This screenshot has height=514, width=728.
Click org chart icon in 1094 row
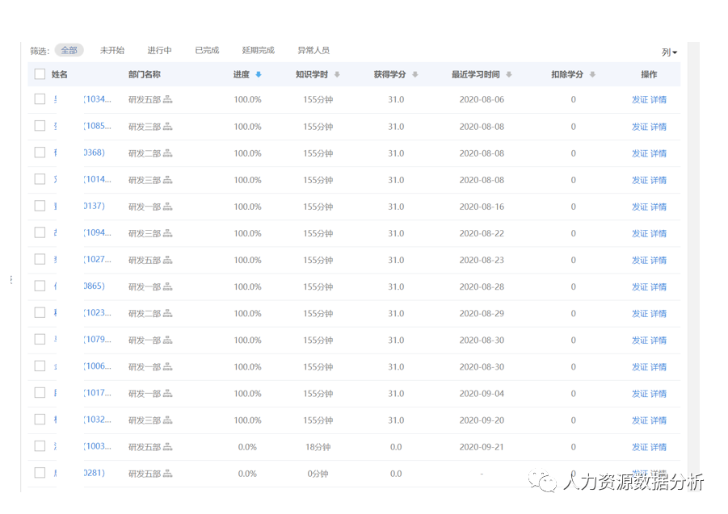point(167,233)
